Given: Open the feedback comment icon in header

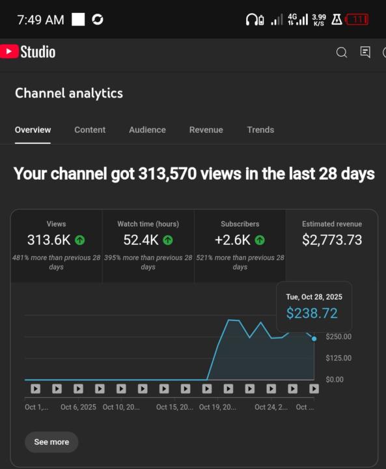Looking at the screenshot, I should (x=365, y=51).
